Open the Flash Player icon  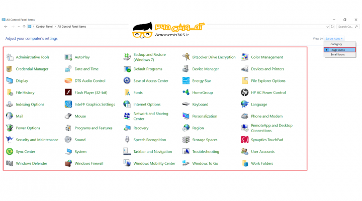[x=68, y=92]
